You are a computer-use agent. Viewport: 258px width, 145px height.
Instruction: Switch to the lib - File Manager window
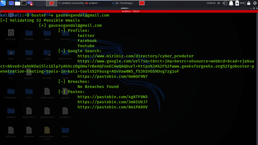123,3
